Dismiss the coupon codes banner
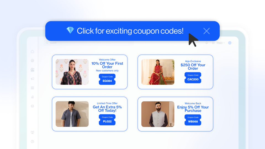This screenshot has width=265, height=149. point(206,31)
